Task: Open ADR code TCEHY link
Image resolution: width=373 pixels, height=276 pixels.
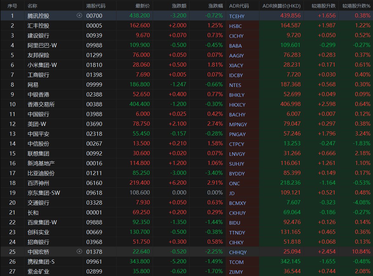Action: coord(237,16)
